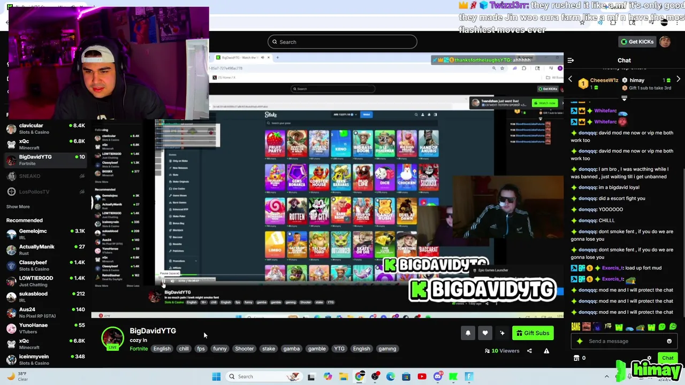
Task: Open sukasblood IRL channel
Action: point(46,297)
